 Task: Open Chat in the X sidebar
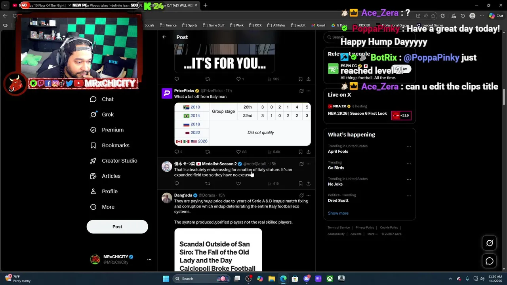tap(102, 99)
